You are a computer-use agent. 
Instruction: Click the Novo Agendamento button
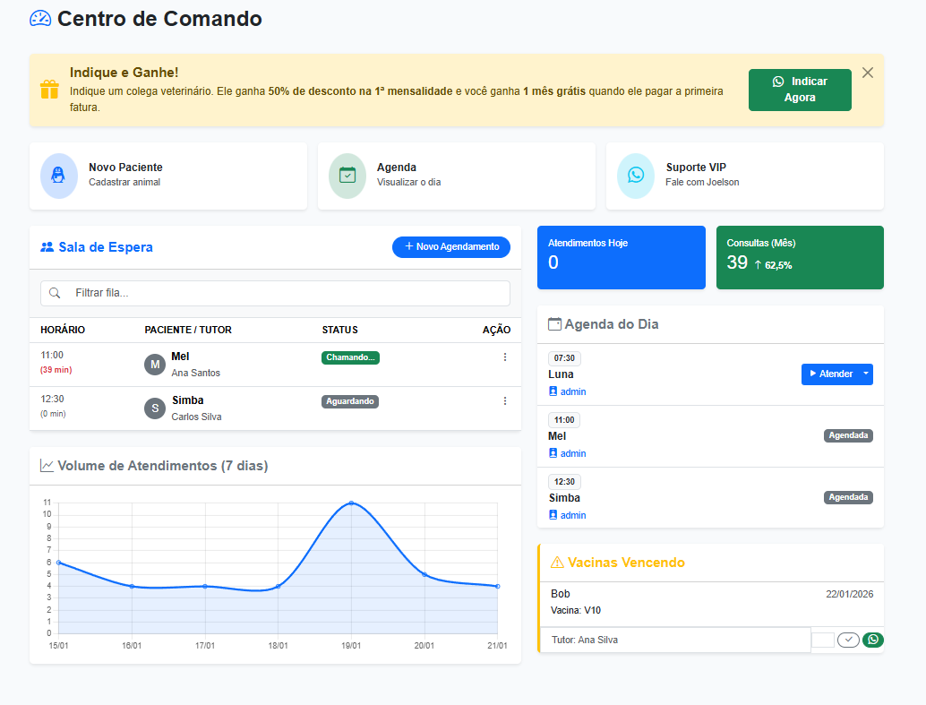click(451, 247)
